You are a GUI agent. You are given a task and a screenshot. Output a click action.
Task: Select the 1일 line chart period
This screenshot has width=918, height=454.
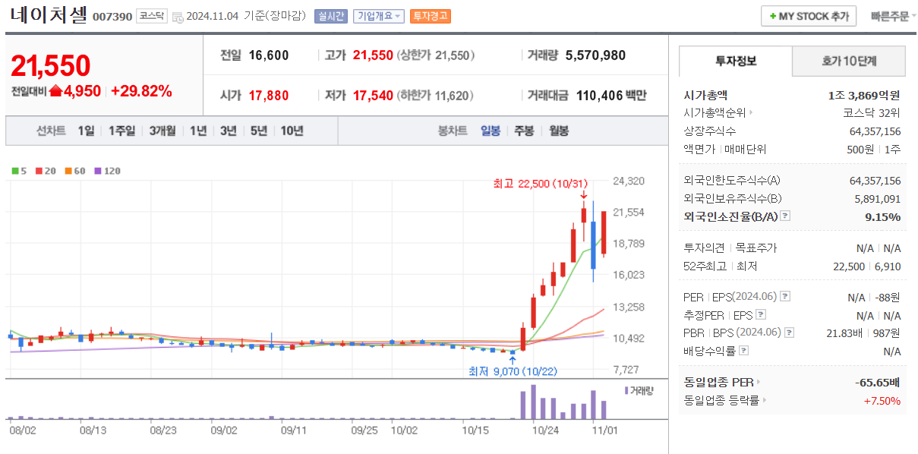[x=86, y=131]
